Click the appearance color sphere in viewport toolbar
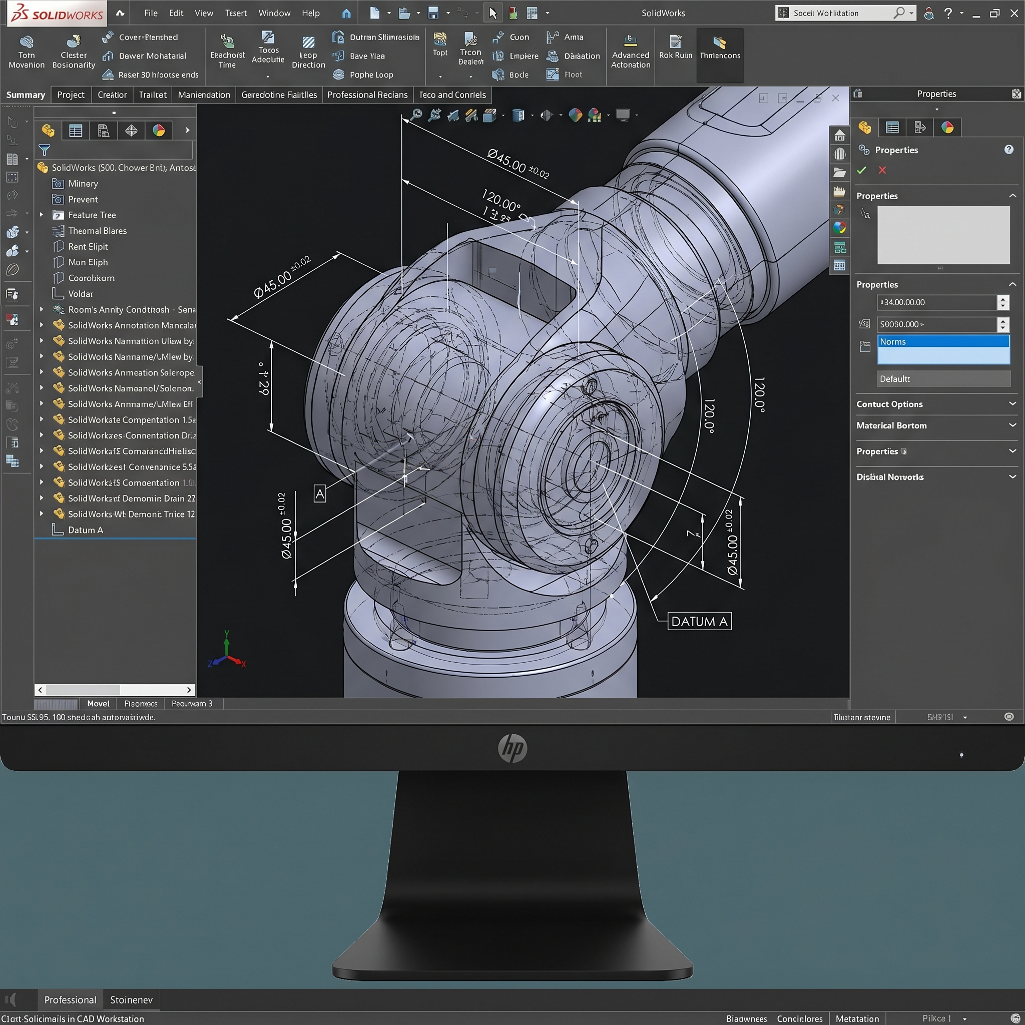The height and width of the screenshot is (1025, 1025). pos(575,115)
